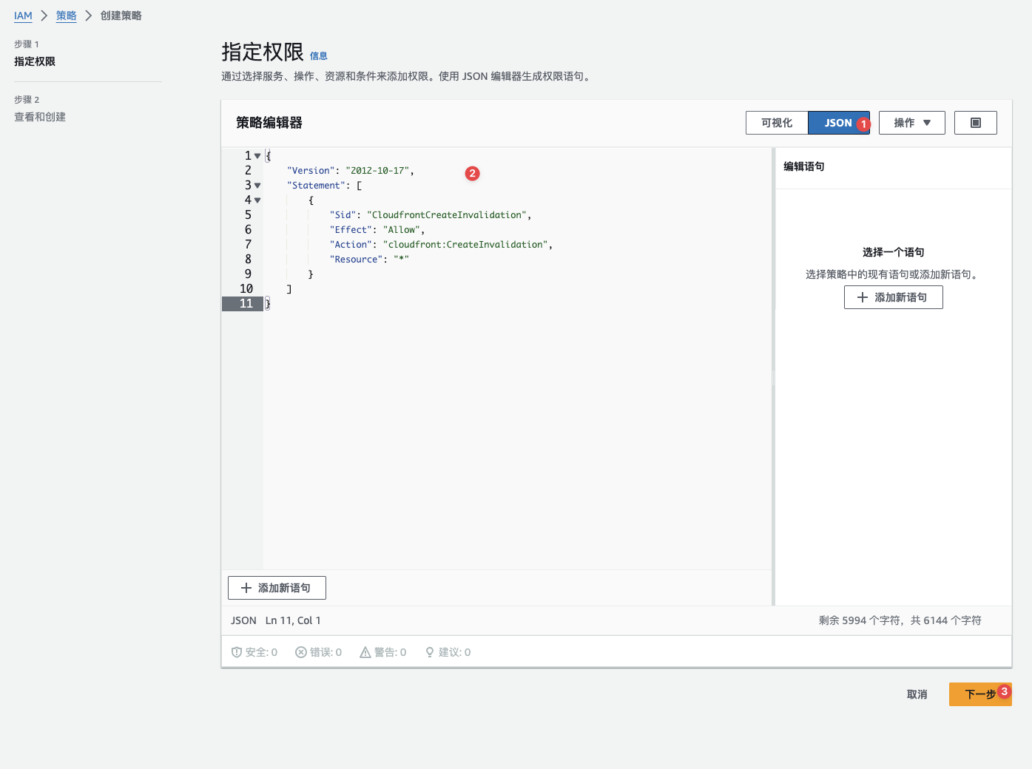Click the "Statement": [ line in editor
The height and width of the screenshot is (769, 1032).
(325, 186)
